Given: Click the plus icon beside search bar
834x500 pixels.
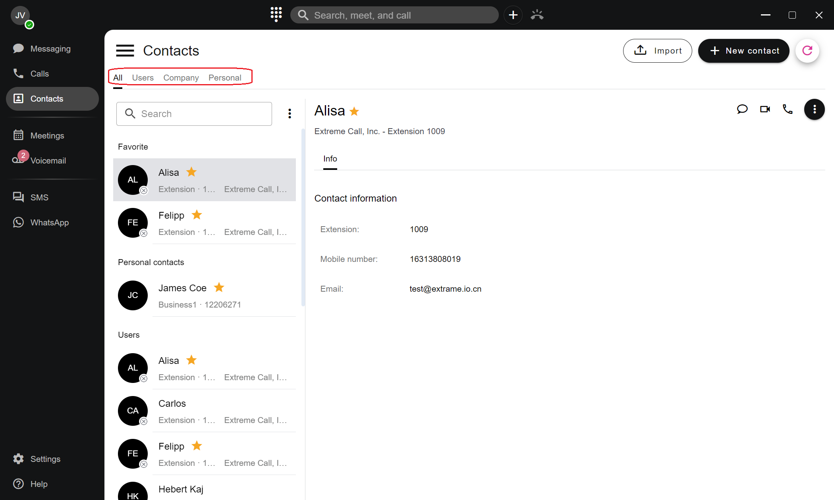Looking at the screenshot, I should pos(513,15).
